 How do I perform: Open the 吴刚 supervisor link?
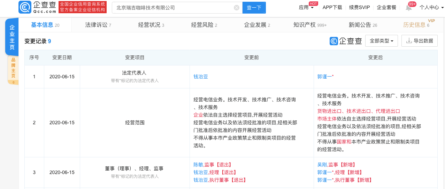(x=322, y=165)
